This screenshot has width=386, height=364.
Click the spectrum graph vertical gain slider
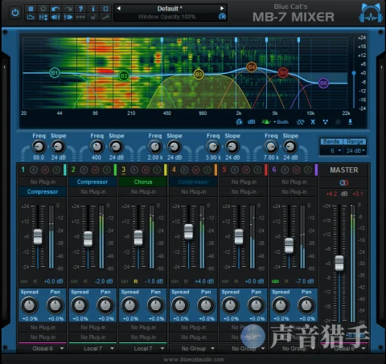coord(354,73)
